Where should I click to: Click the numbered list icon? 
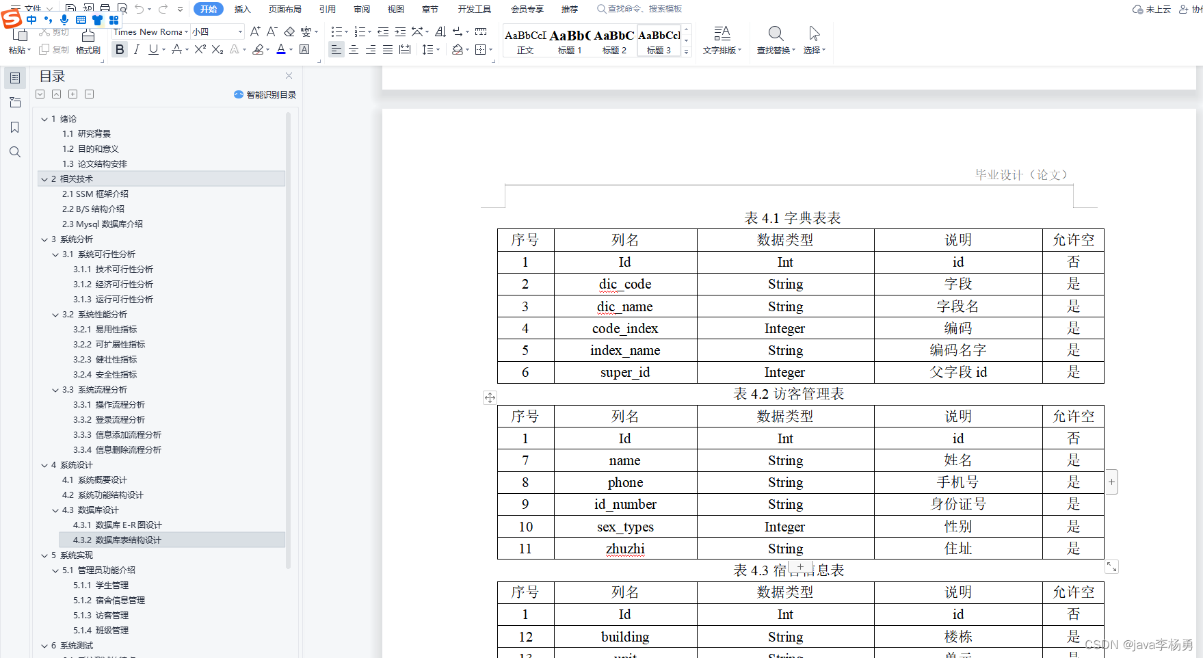[x=360, y=31]
